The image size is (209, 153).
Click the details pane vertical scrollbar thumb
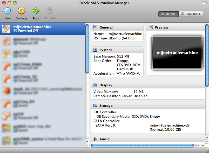[207, 55]
